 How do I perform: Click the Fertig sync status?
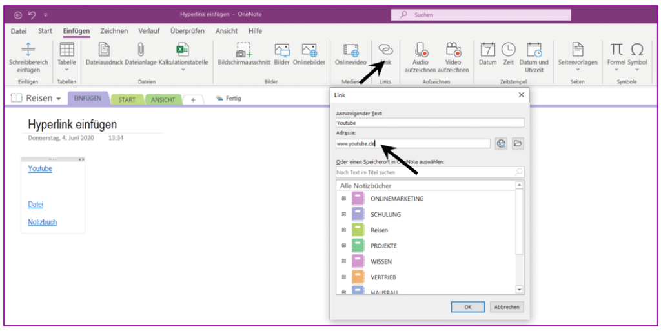coord(228,98)
